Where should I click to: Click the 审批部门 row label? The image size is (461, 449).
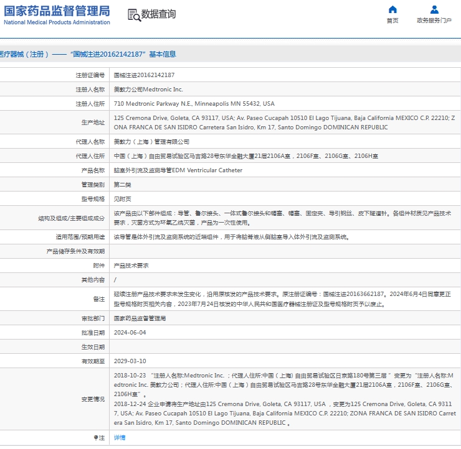click(x=93, y=318)
